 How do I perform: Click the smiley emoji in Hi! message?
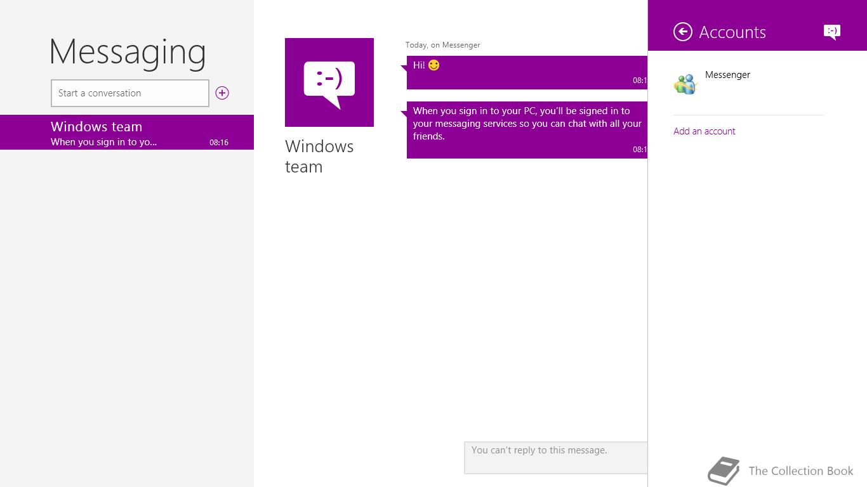coord(433,65)
